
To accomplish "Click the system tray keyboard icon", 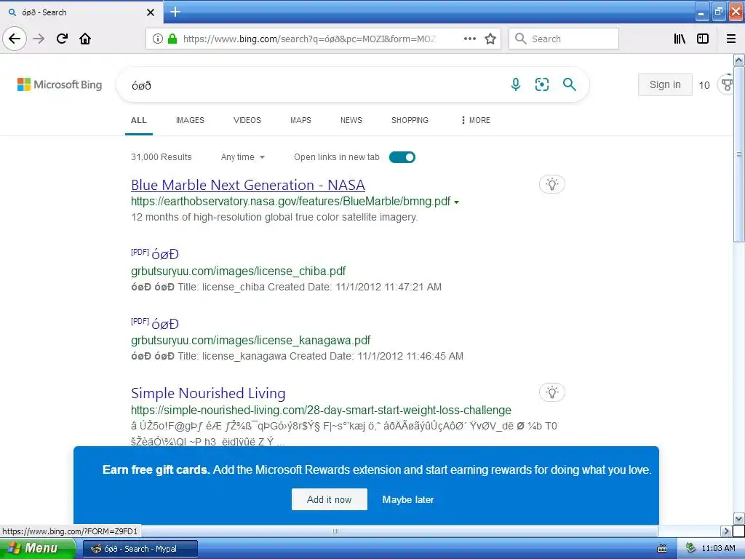I will (x=662, y=549).
